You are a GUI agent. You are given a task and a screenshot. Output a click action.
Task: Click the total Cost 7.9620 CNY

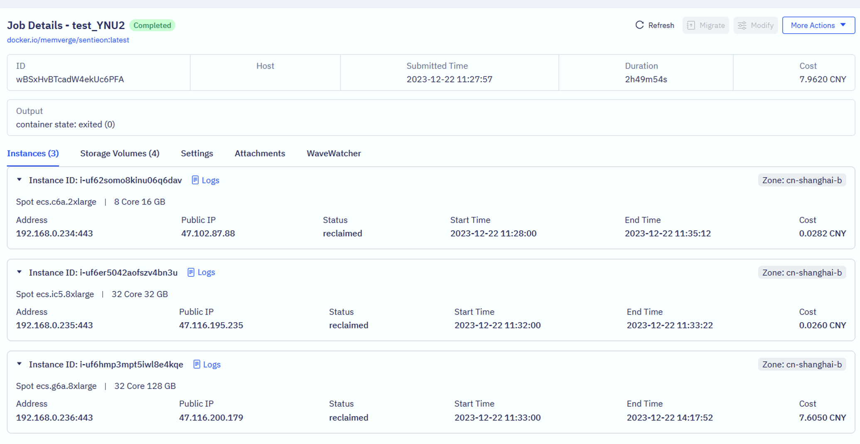click(823, 79)
